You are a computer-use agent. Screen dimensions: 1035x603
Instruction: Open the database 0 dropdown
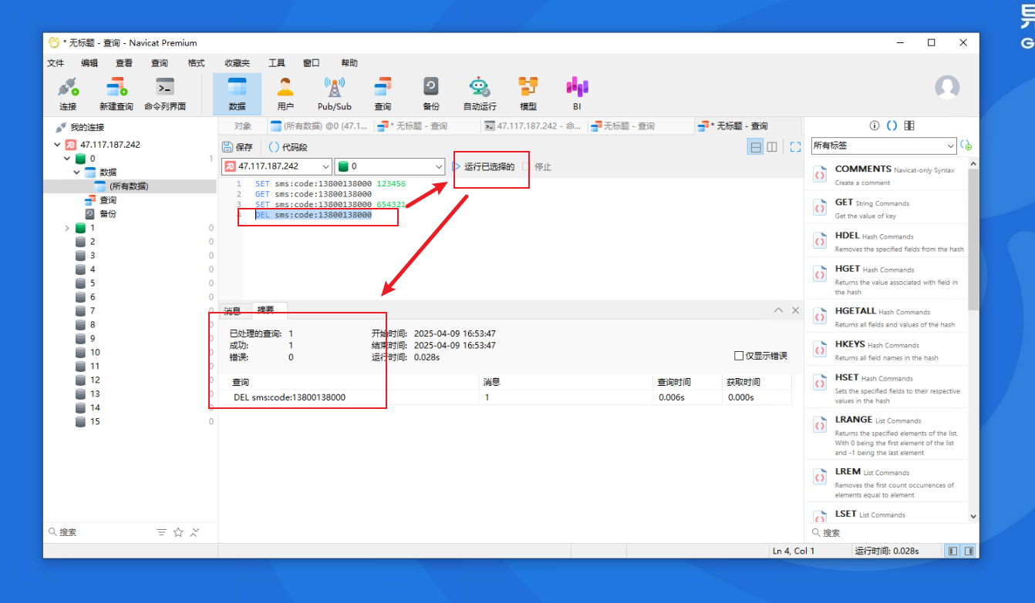pyautogui.click(x=389, y=166)
